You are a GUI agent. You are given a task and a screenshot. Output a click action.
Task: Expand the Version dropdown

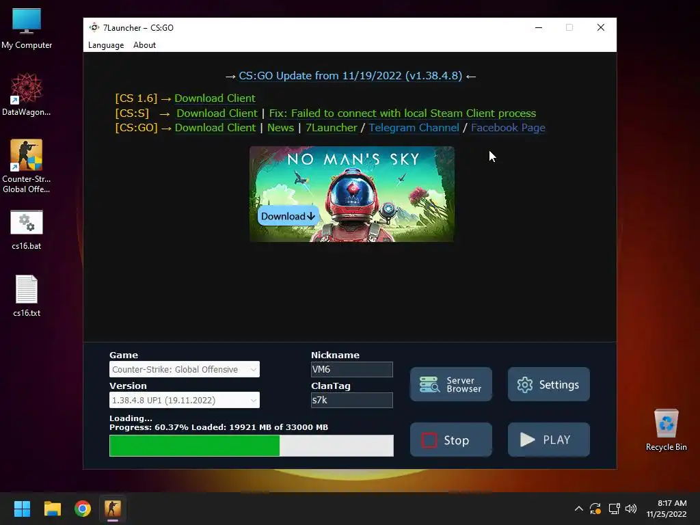tap(185, 400)
